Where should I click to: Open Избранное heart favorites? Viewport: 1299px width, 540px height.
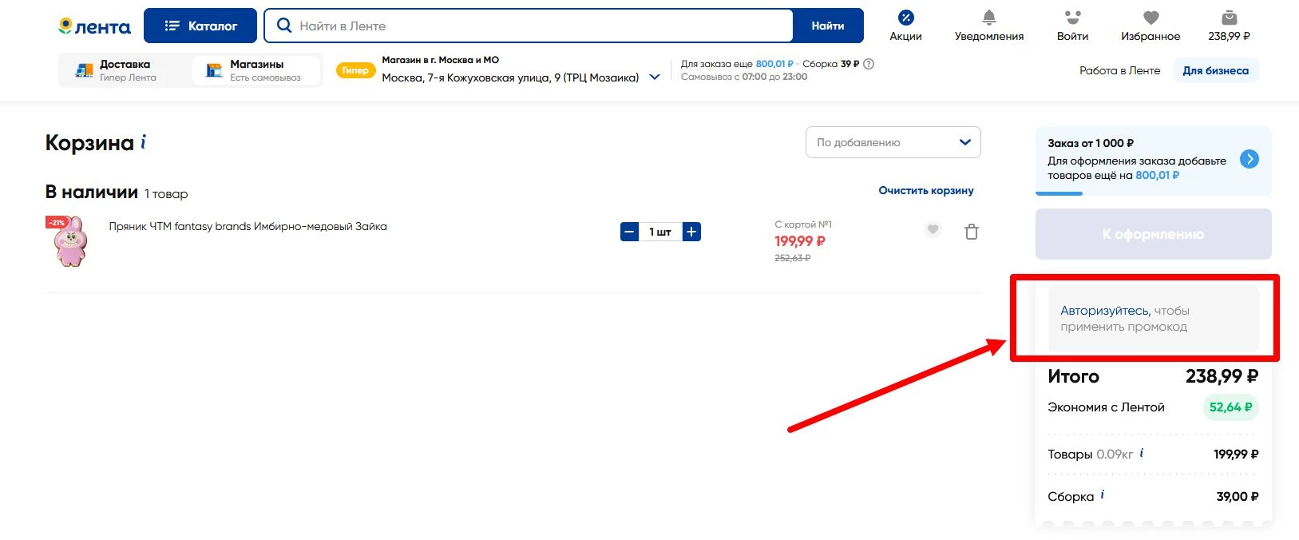1150,18
